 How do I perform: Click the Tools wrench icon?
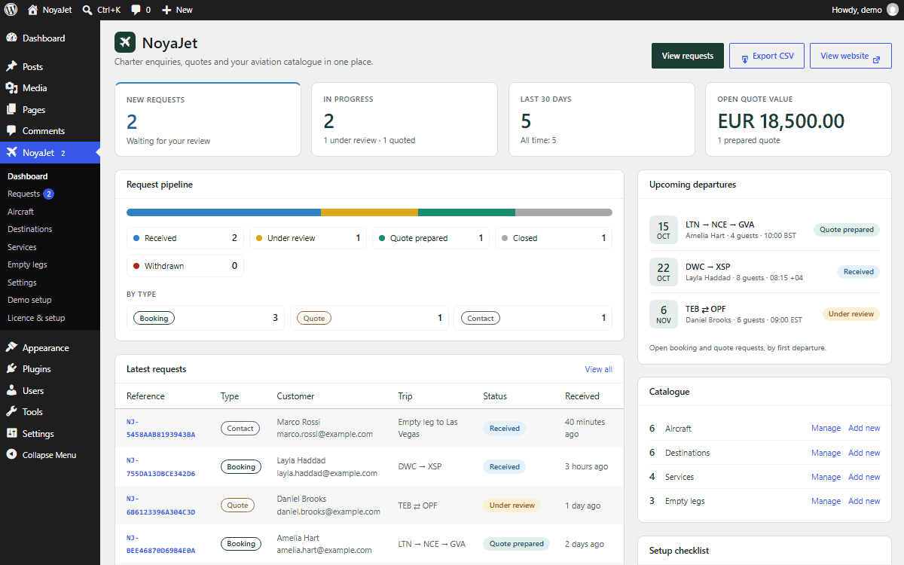click(11, 411)
